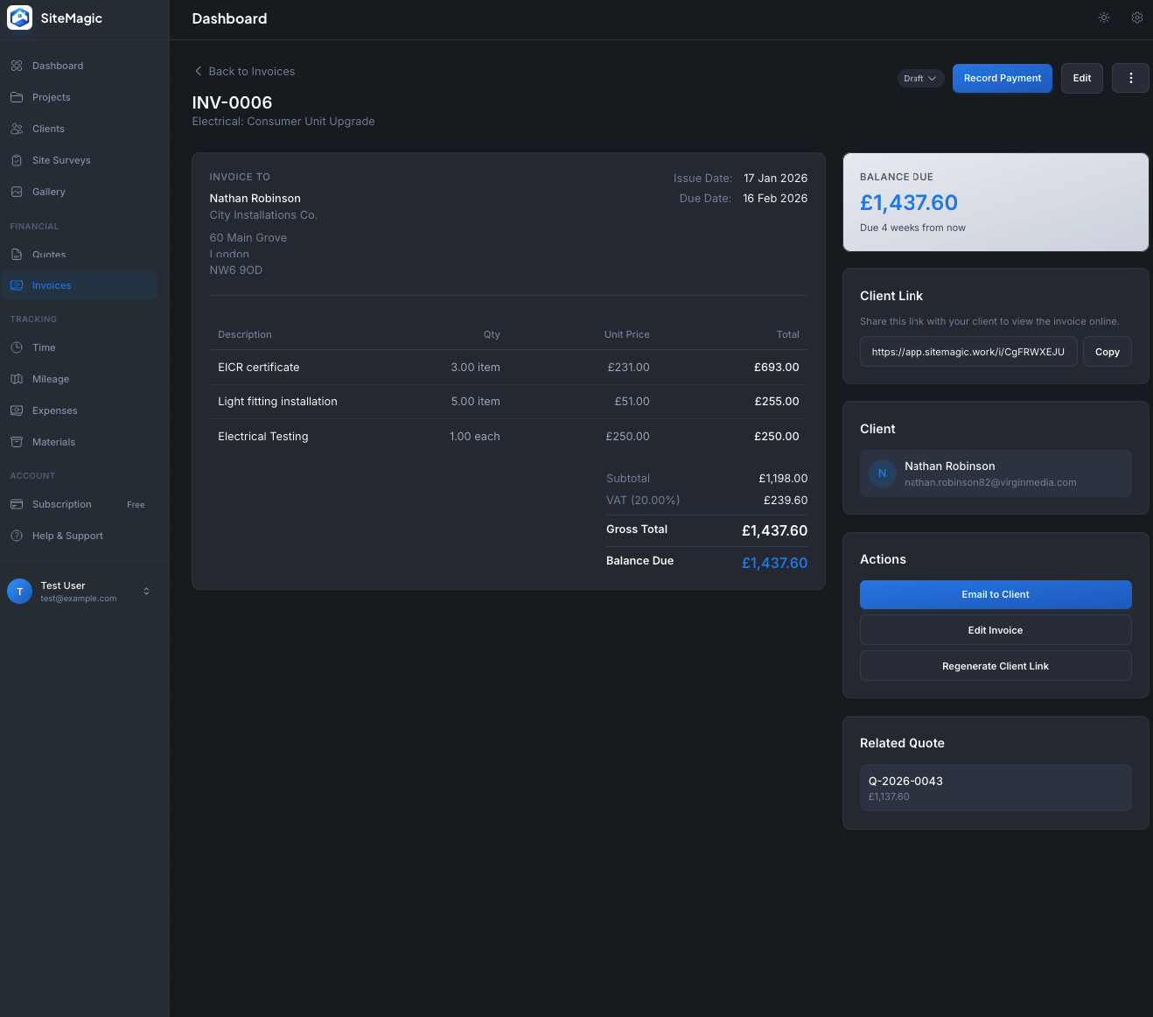Open the three-dot overflow menu
1153x1017 pixels.
[1130, 78]
